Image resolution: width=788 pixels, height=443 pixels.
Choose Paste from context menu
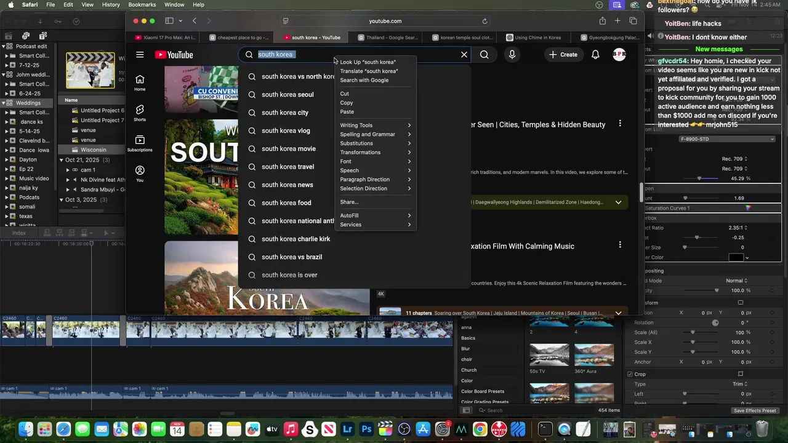376,112
